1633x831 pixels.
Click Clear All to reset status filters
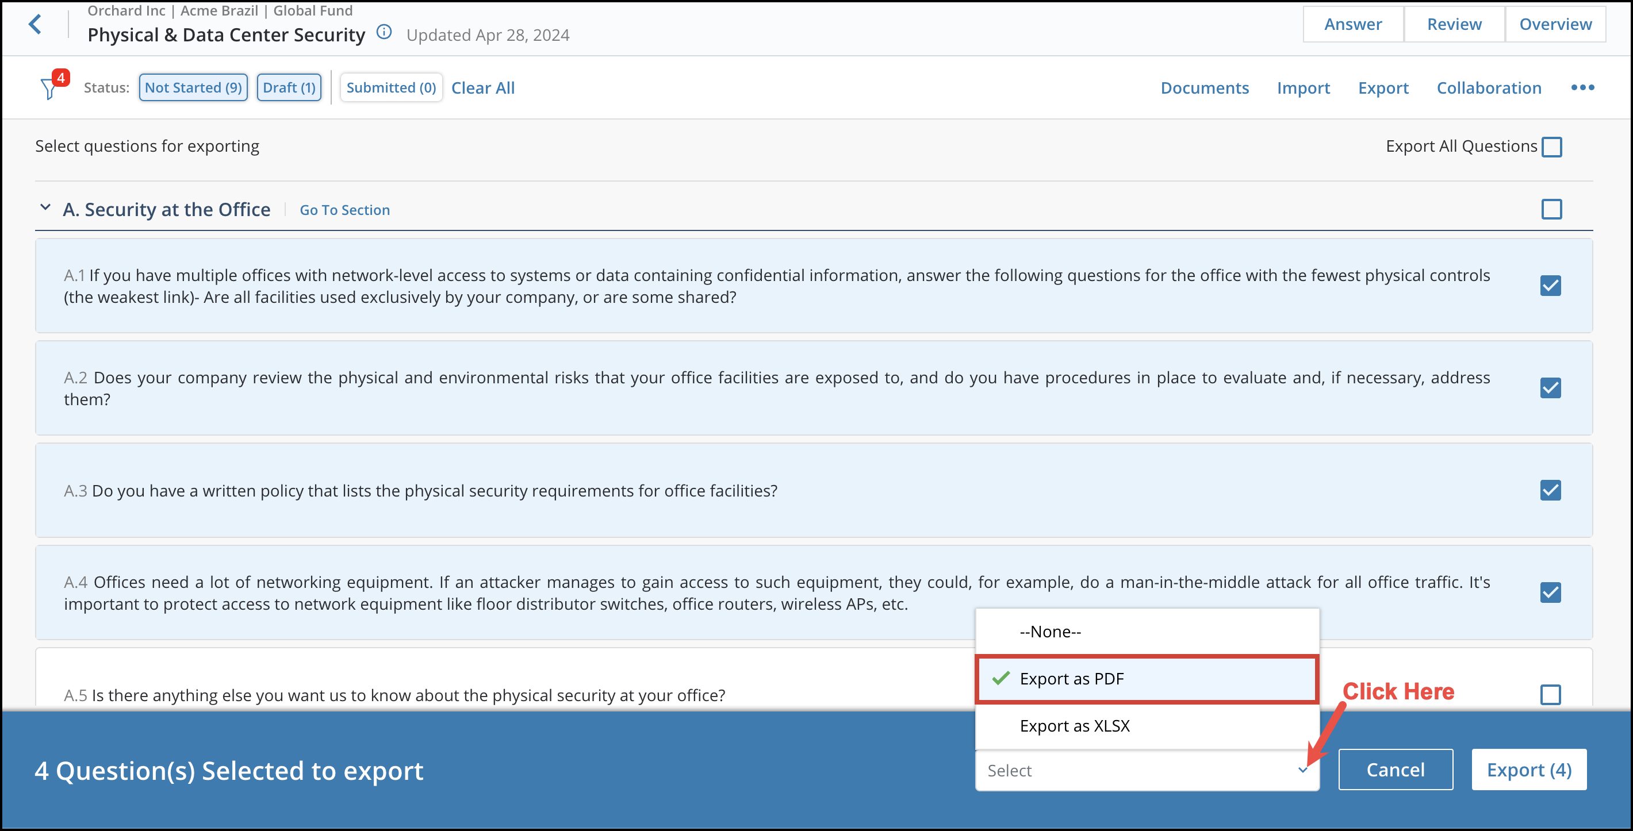[x=482, y=87]
